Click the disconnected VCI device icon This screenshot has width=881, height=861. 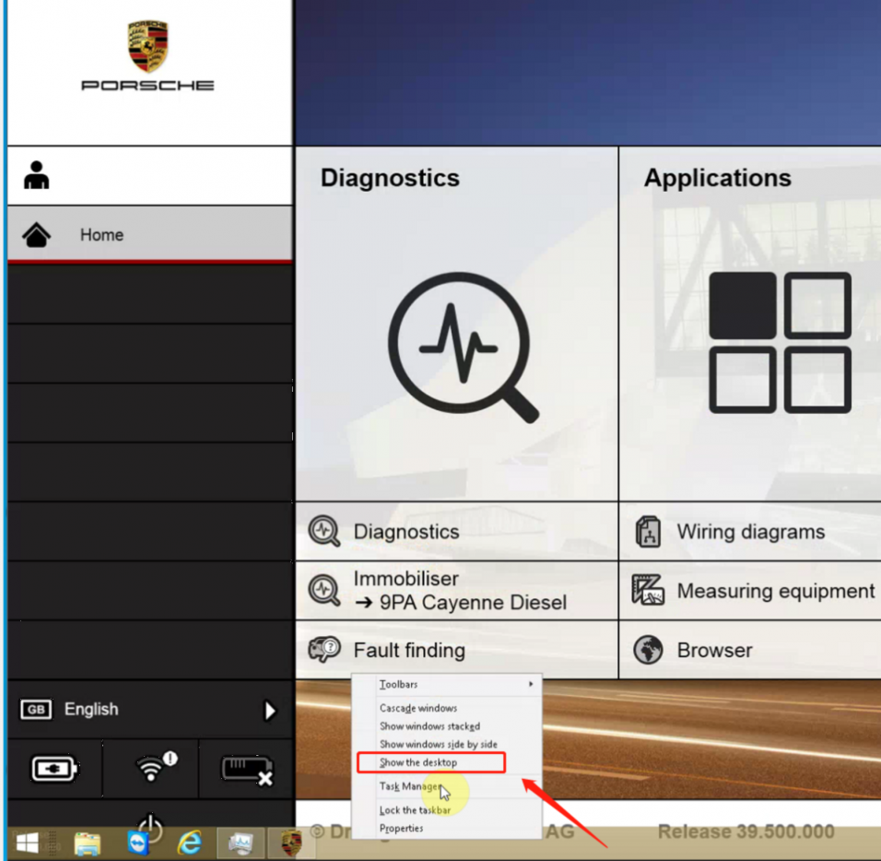[247, 768]
